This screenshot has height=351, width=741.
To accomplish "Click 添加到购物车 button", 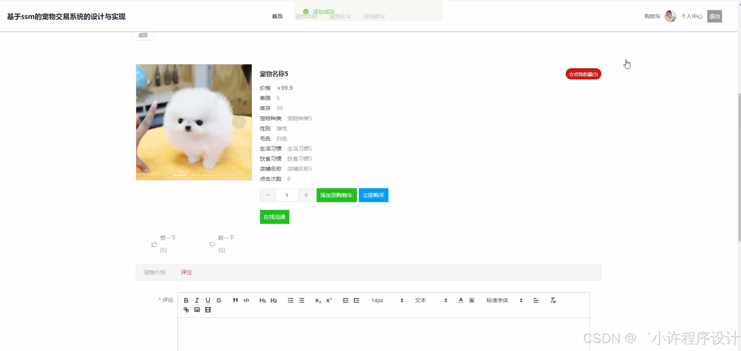I will coord(336,195).
